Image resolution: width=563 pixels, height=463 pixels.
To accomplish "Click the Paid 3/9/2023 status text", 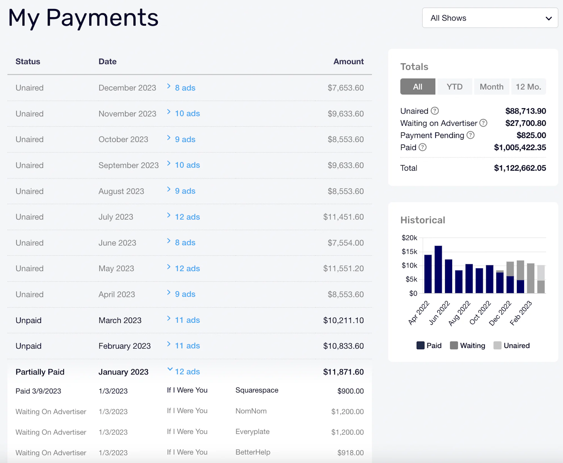I will point(38,391).
